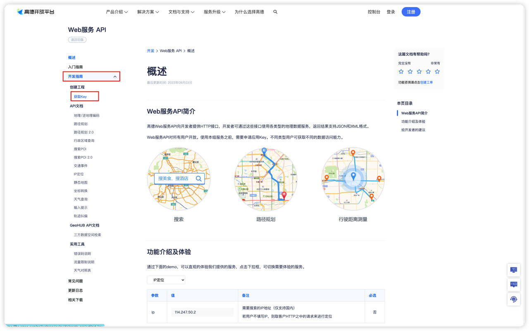Image resolution: width=529 pixels, height=331 pixels.
Task: Click the 开发 breadcrumb link
Action: pyautogui.click(x=150, y=51)
